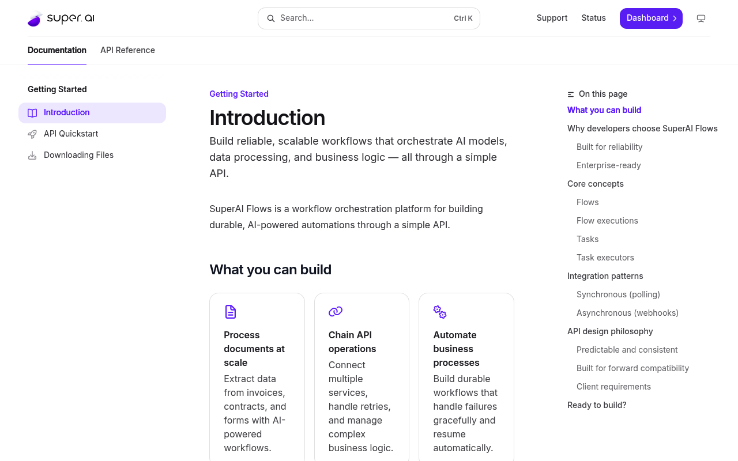Jump to Ready to build? section

597,405
